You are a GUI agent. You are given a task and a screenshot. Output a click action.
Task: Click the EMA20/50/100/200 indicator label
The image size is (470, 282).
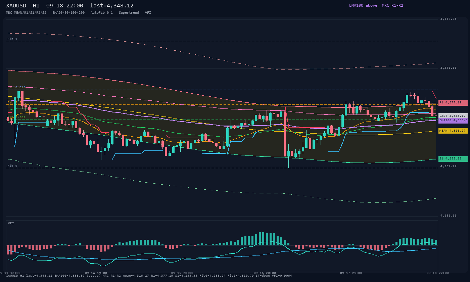tap(68, 13)
